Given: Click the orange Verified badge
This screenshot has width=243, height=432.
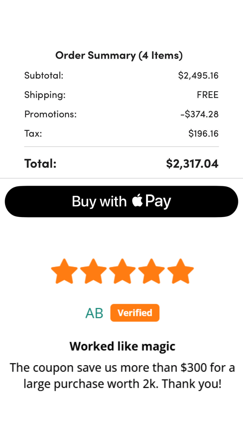Looking at the screenshot, I should (x=135, y=313).
